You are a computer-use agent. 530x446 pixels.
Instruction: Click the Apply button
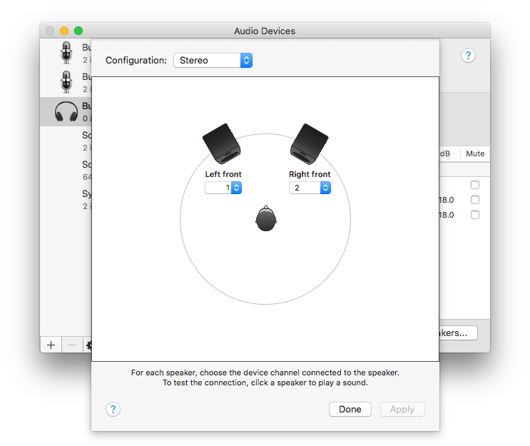pyautogui.click(x=402, y=409)
